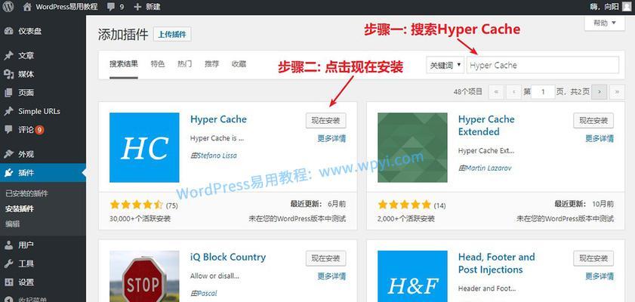Click the Hyper Cache star rating
This screenshot has width=635, height=302.
(136, 205)
